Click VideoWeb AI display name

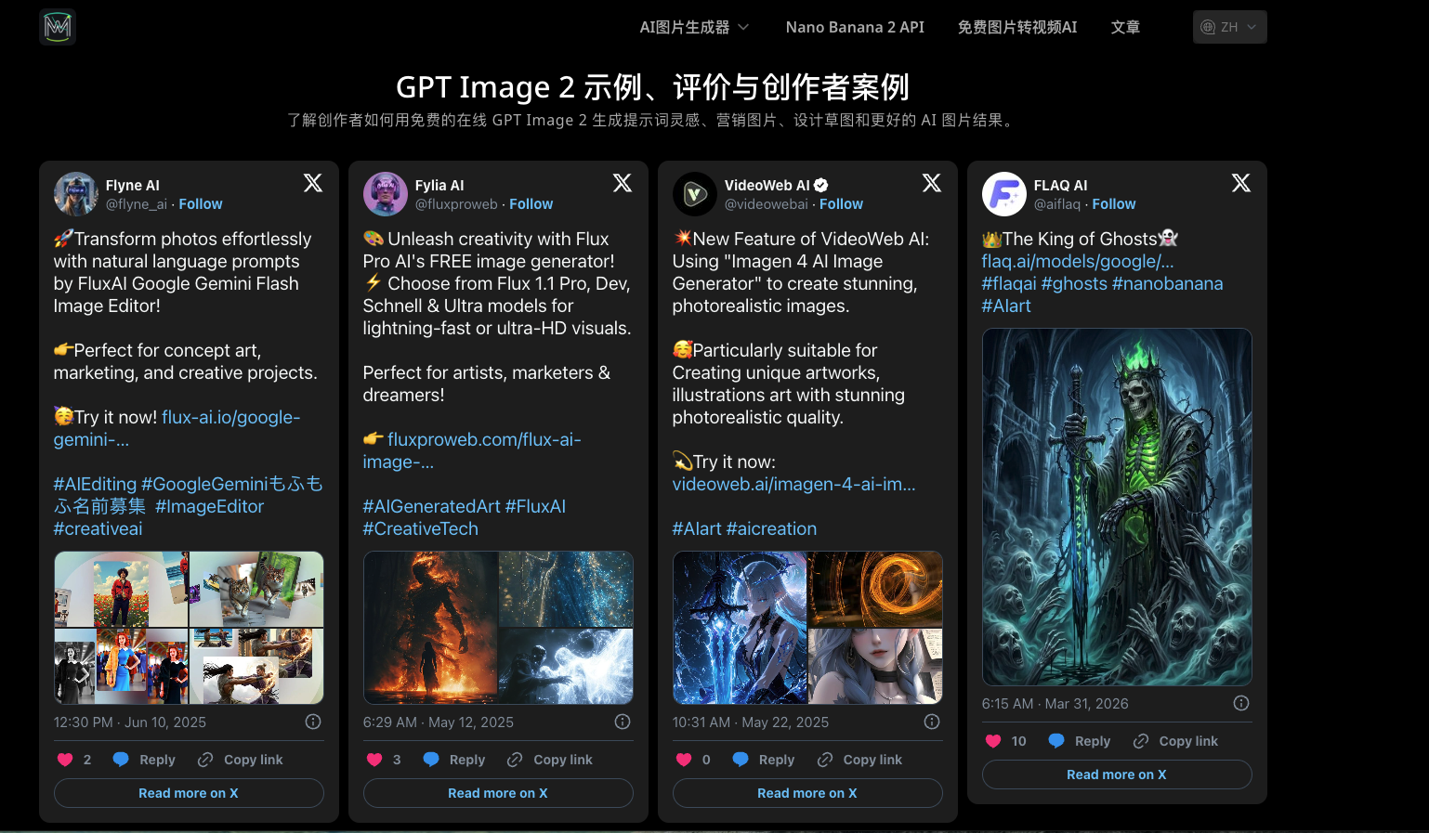(767, 185)
